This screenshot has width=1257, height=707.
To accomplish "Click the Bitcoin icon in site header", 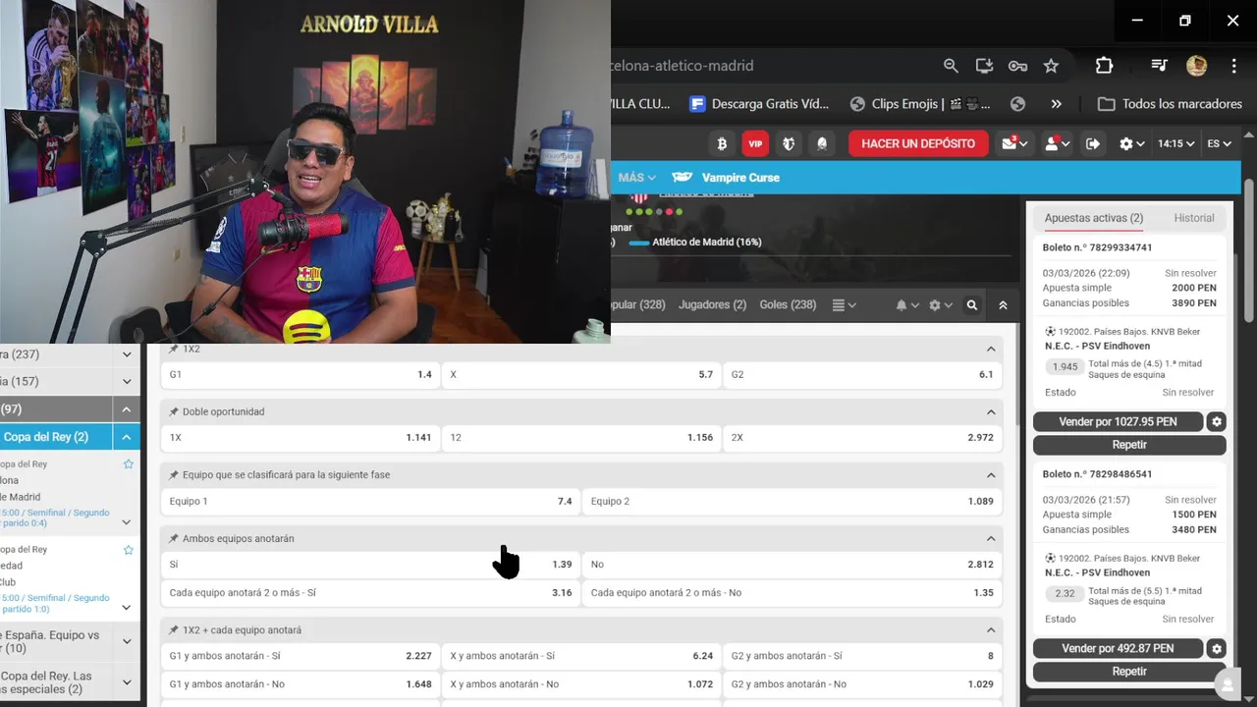I will coord(722,143).
